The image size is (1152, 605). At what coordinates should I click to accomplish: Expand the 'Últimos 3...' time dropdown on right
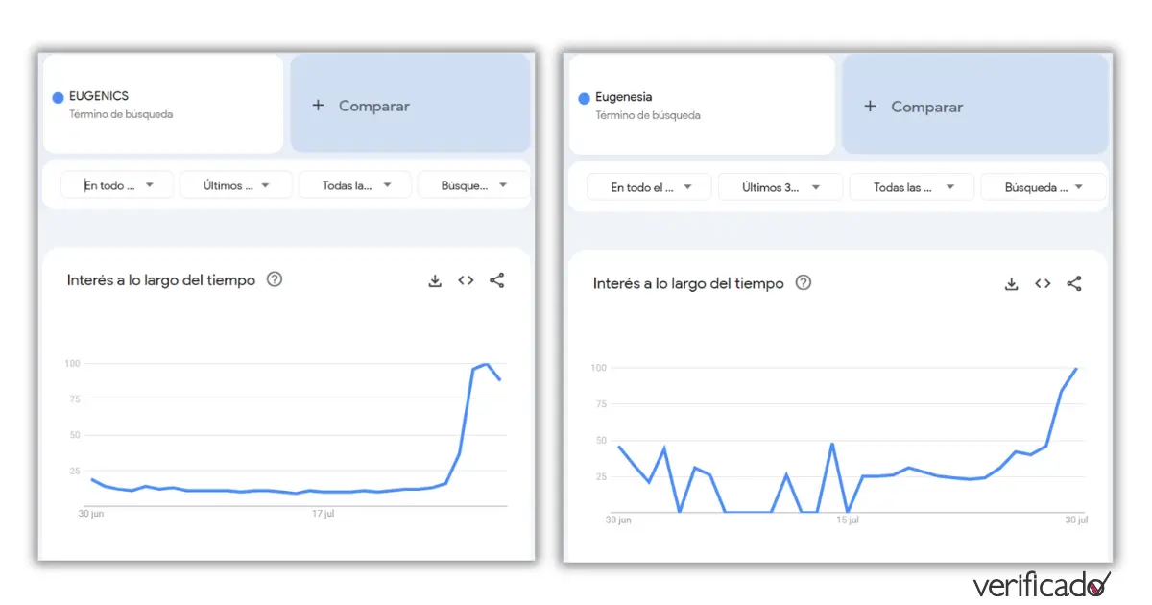[x=780, y=187]
